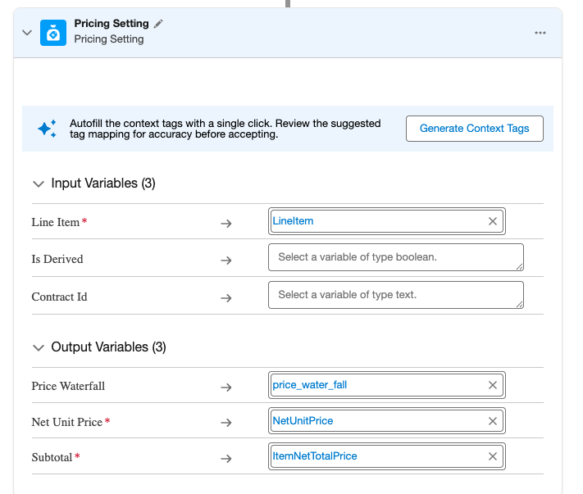The image size is (583, 494).
Task: Click the arrow next to Line Item
Action: coord(226,223)
